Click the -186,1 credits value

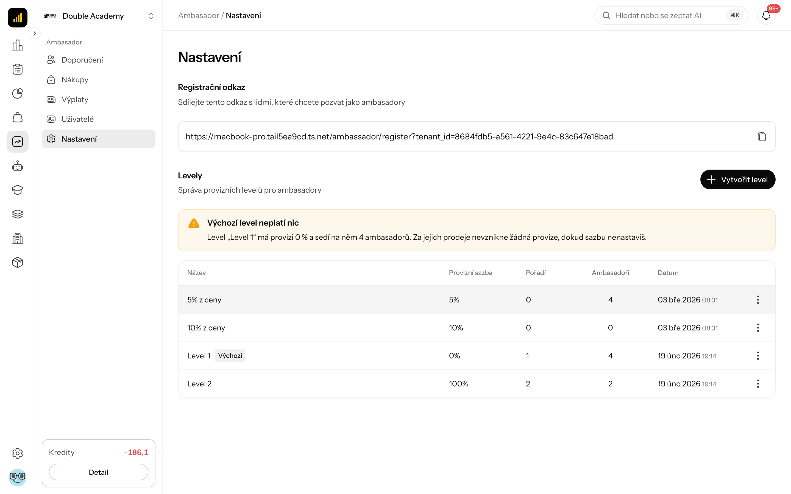(x=136, y=452)
